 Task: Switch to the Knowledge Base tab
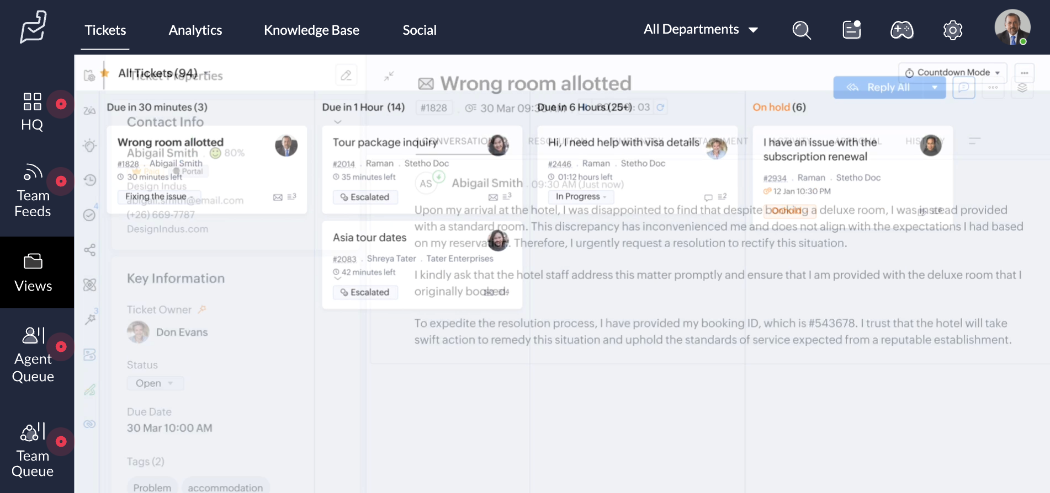311,30
